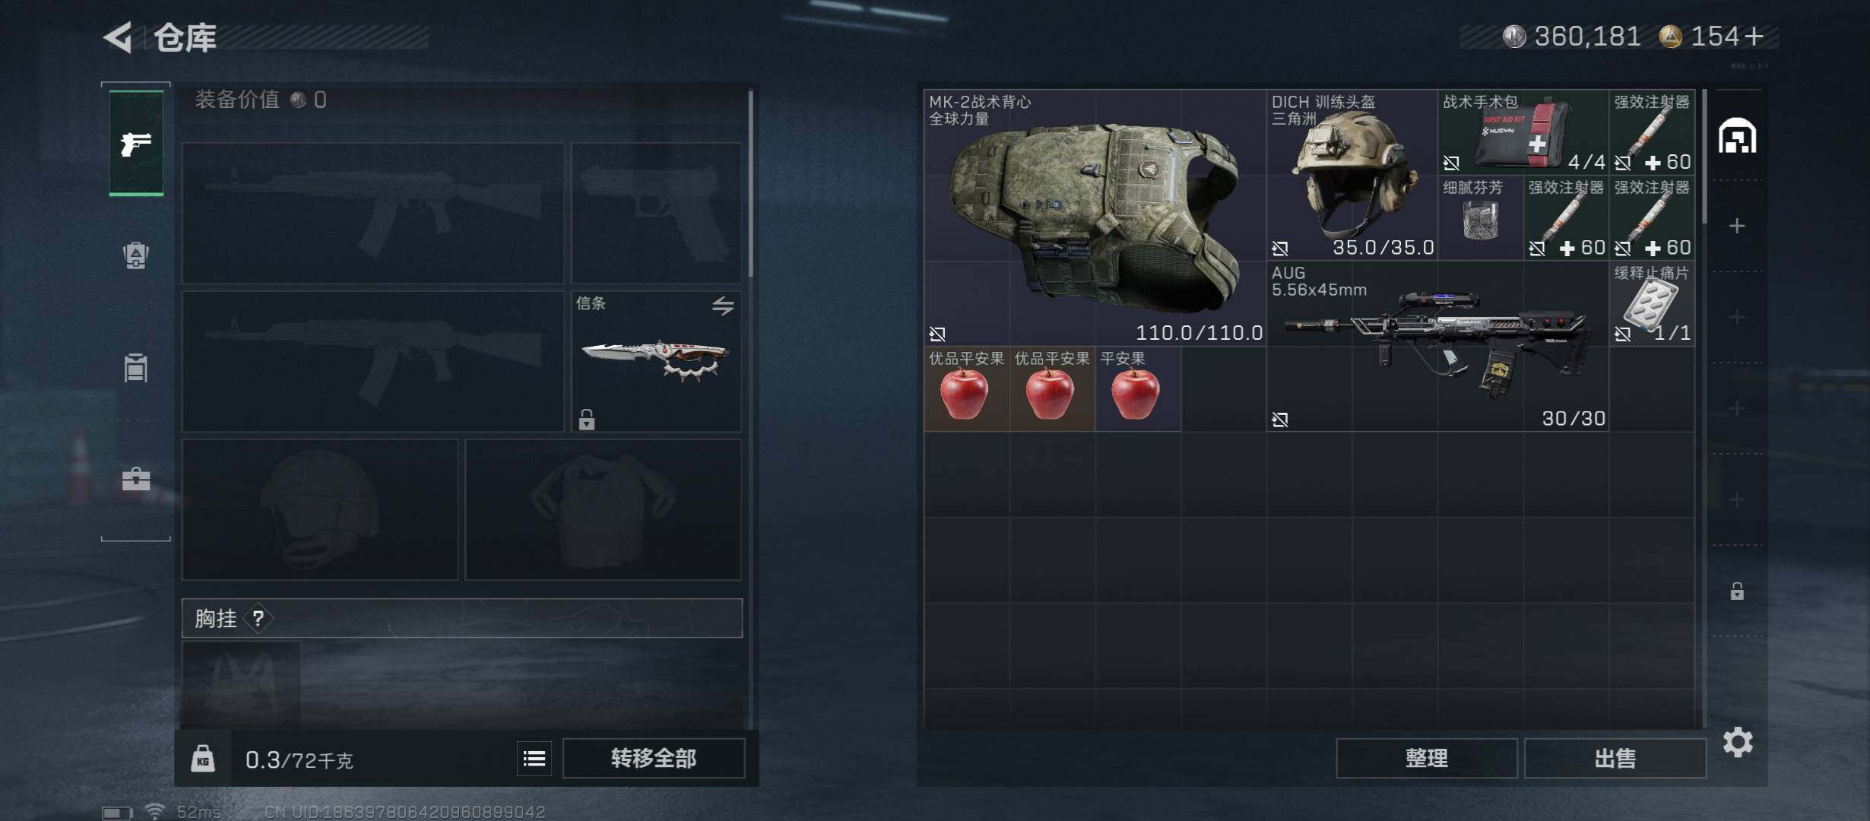
Task: Select the main warehouse icon in the right sidebar
Action: coord(1737,136)
